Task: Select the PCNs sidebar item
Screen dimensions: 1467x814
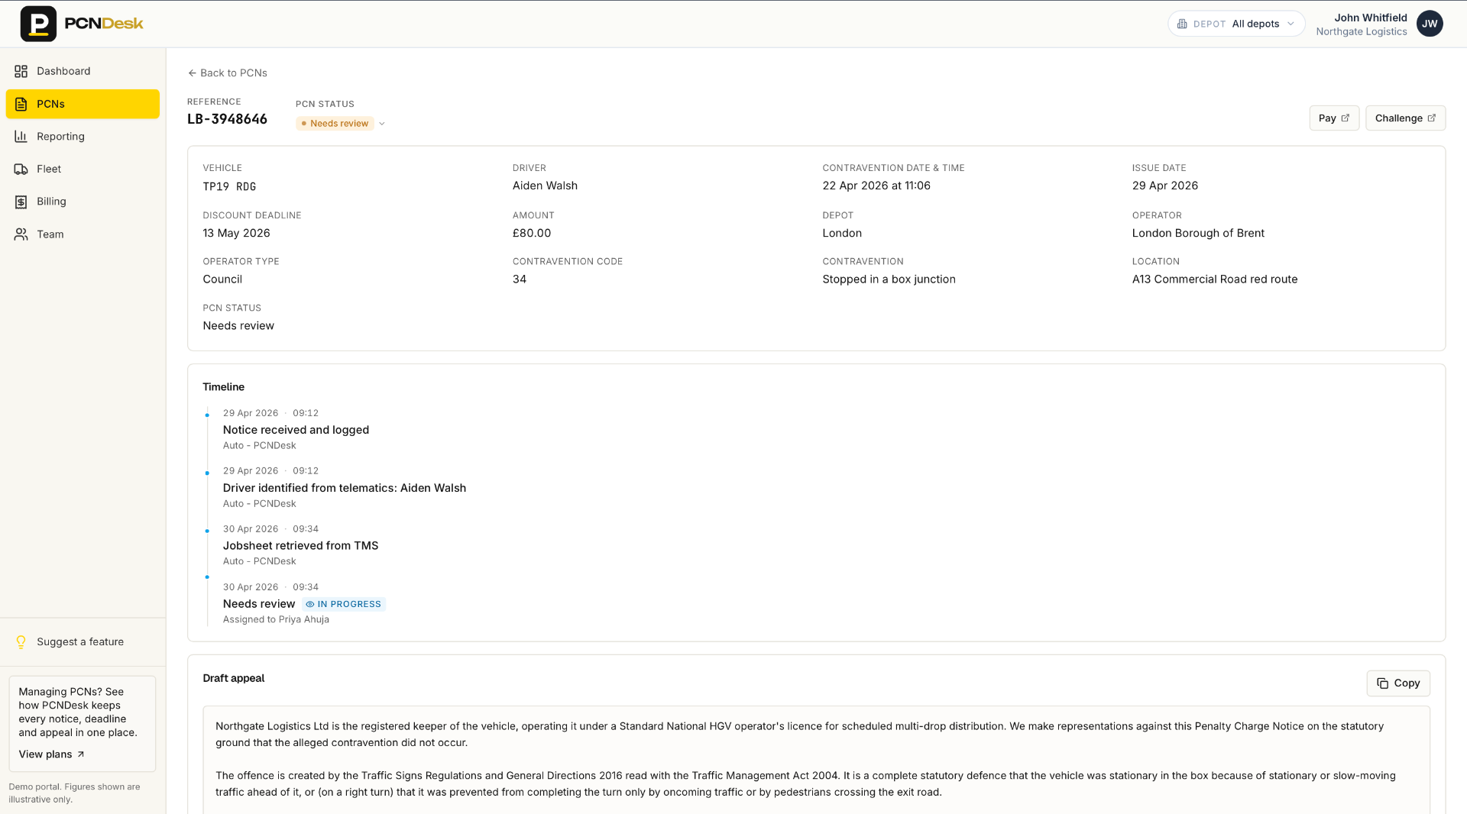Action: 83,104
